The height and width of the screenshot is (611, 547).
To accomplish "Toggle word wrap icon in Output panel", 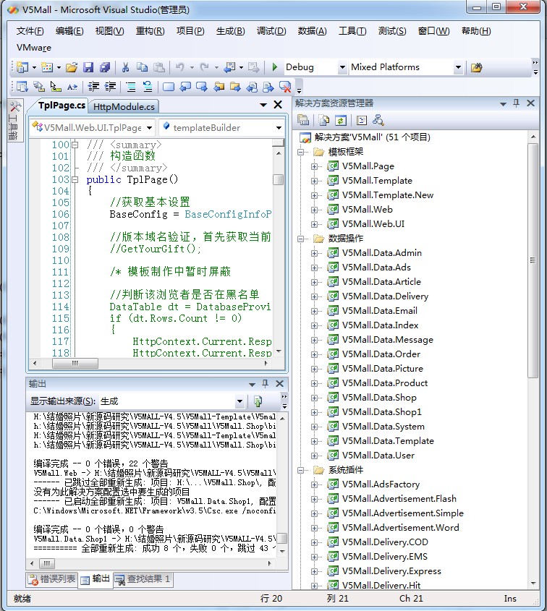I will (x=258, y=401).
